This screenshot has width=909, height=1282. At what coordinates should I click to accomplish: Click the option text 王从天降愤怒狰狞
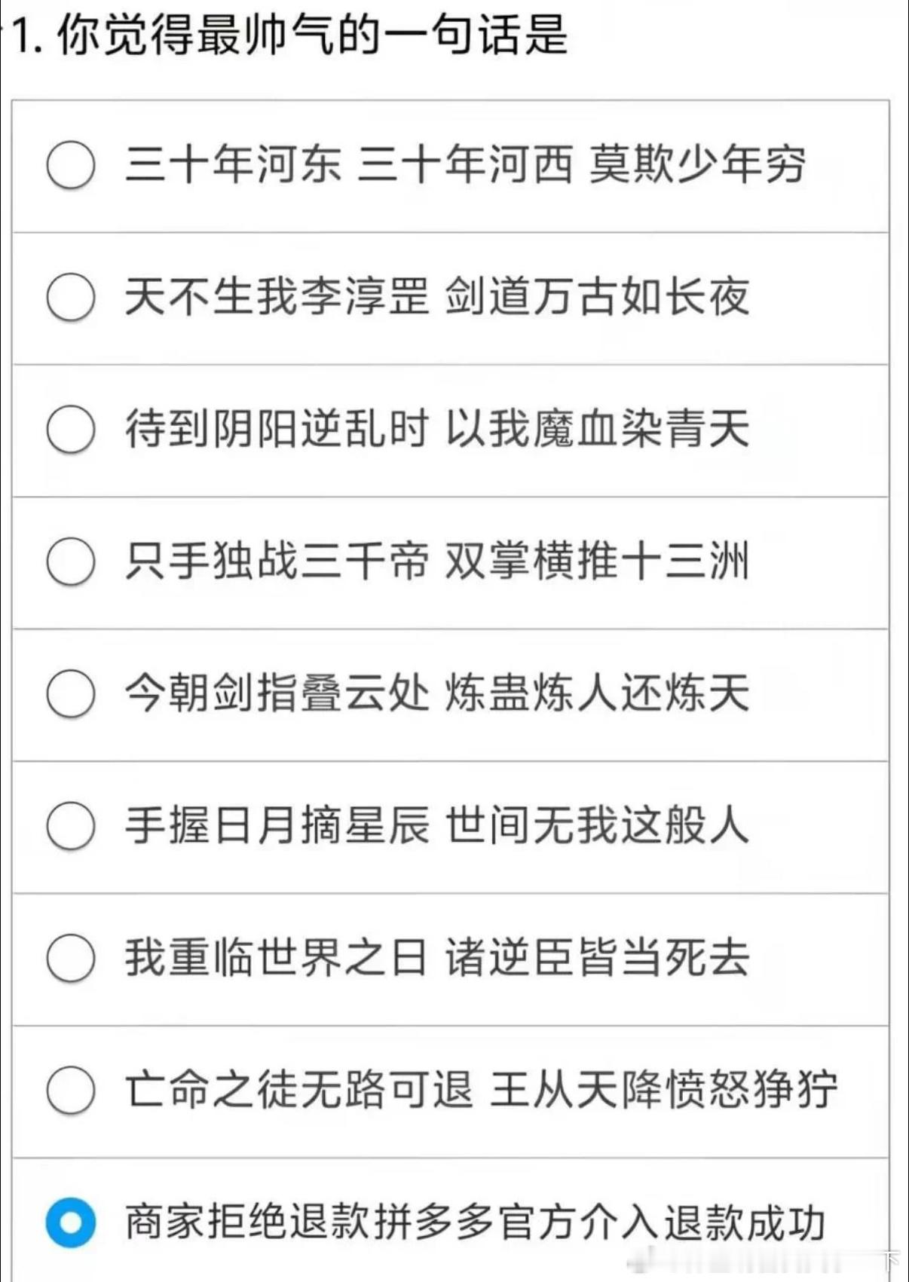click(x=663, y=1090)
